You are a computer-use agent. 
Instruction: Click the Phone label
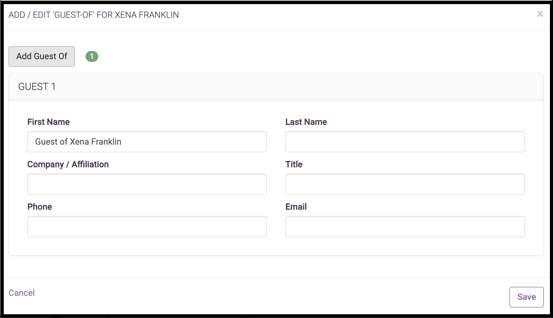click(x=40, y=207)
